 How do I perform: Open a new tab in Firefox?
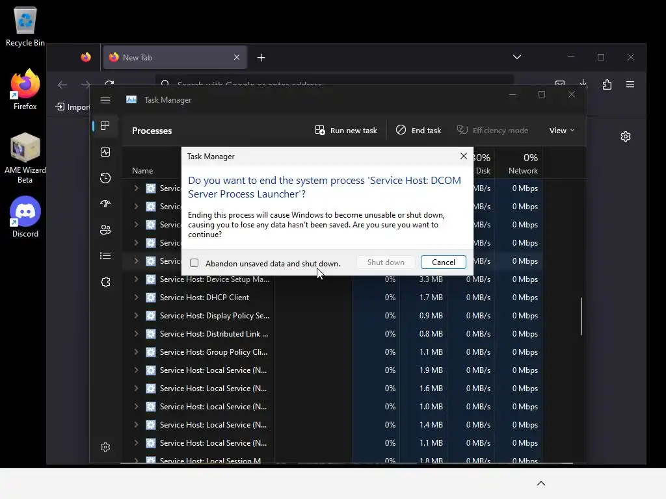coord(261,57)
